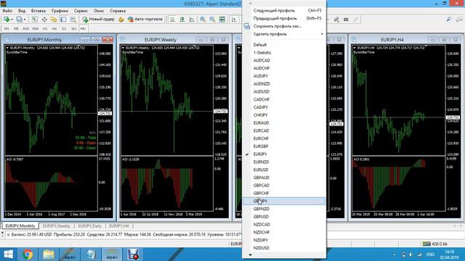Open File Explorer from the taskbar
The width and height of the screenshot is (465, 261).
coord(49,254)
